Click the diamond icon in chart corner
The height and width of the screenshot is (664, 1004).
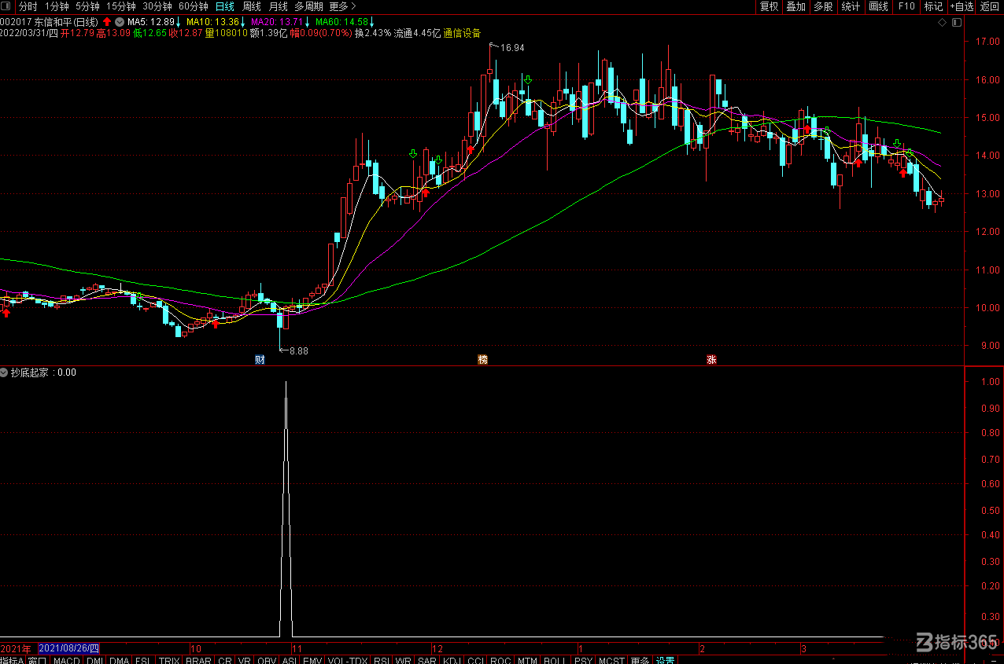click(943, 22)
